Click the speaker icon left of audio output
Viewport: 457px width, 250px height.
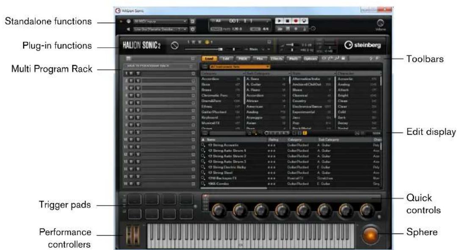pos(128,29)
